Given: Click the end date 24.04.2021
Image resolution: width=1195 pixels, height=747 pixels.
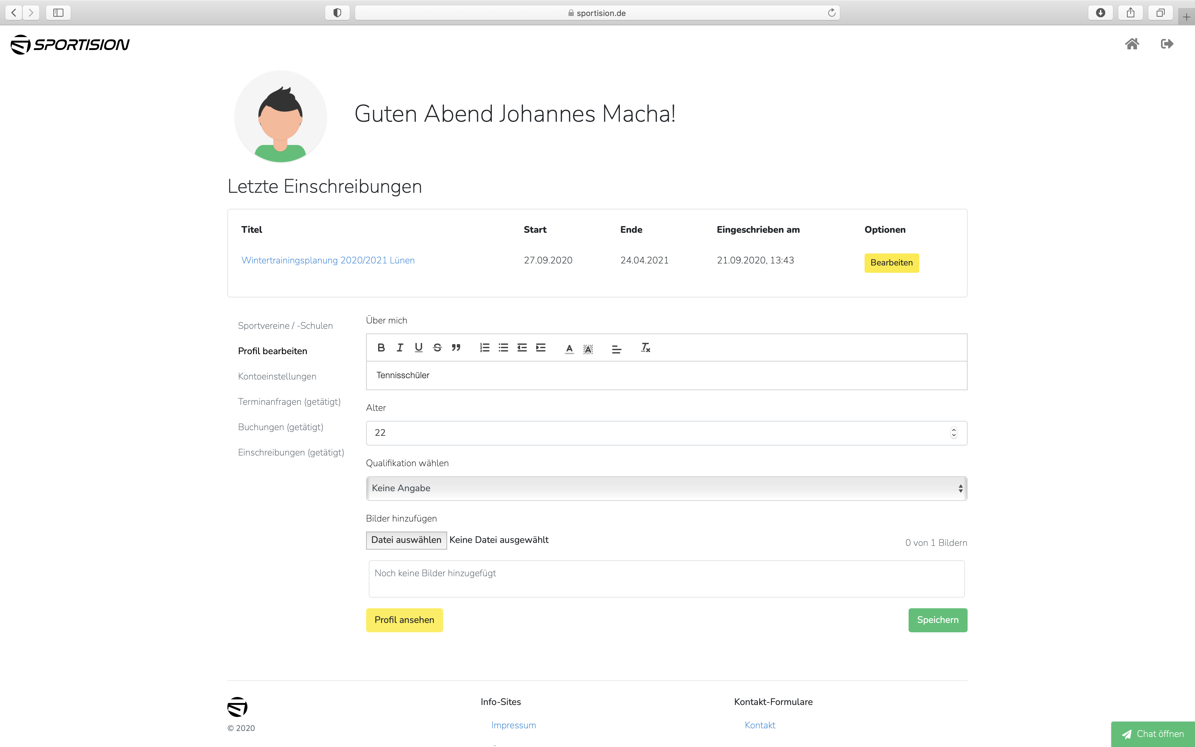Looking at the screenshot, I should (644, 260).
